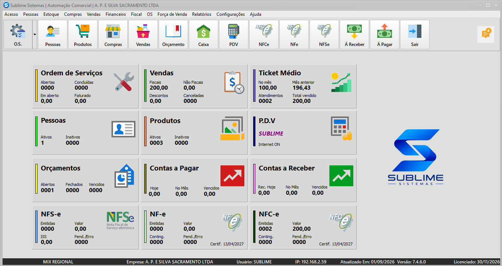The height and width of the screenshot is (266, 502).
Task: Click the MIX REGIONAL status bar entry
Action: click(x=58, y=262)
